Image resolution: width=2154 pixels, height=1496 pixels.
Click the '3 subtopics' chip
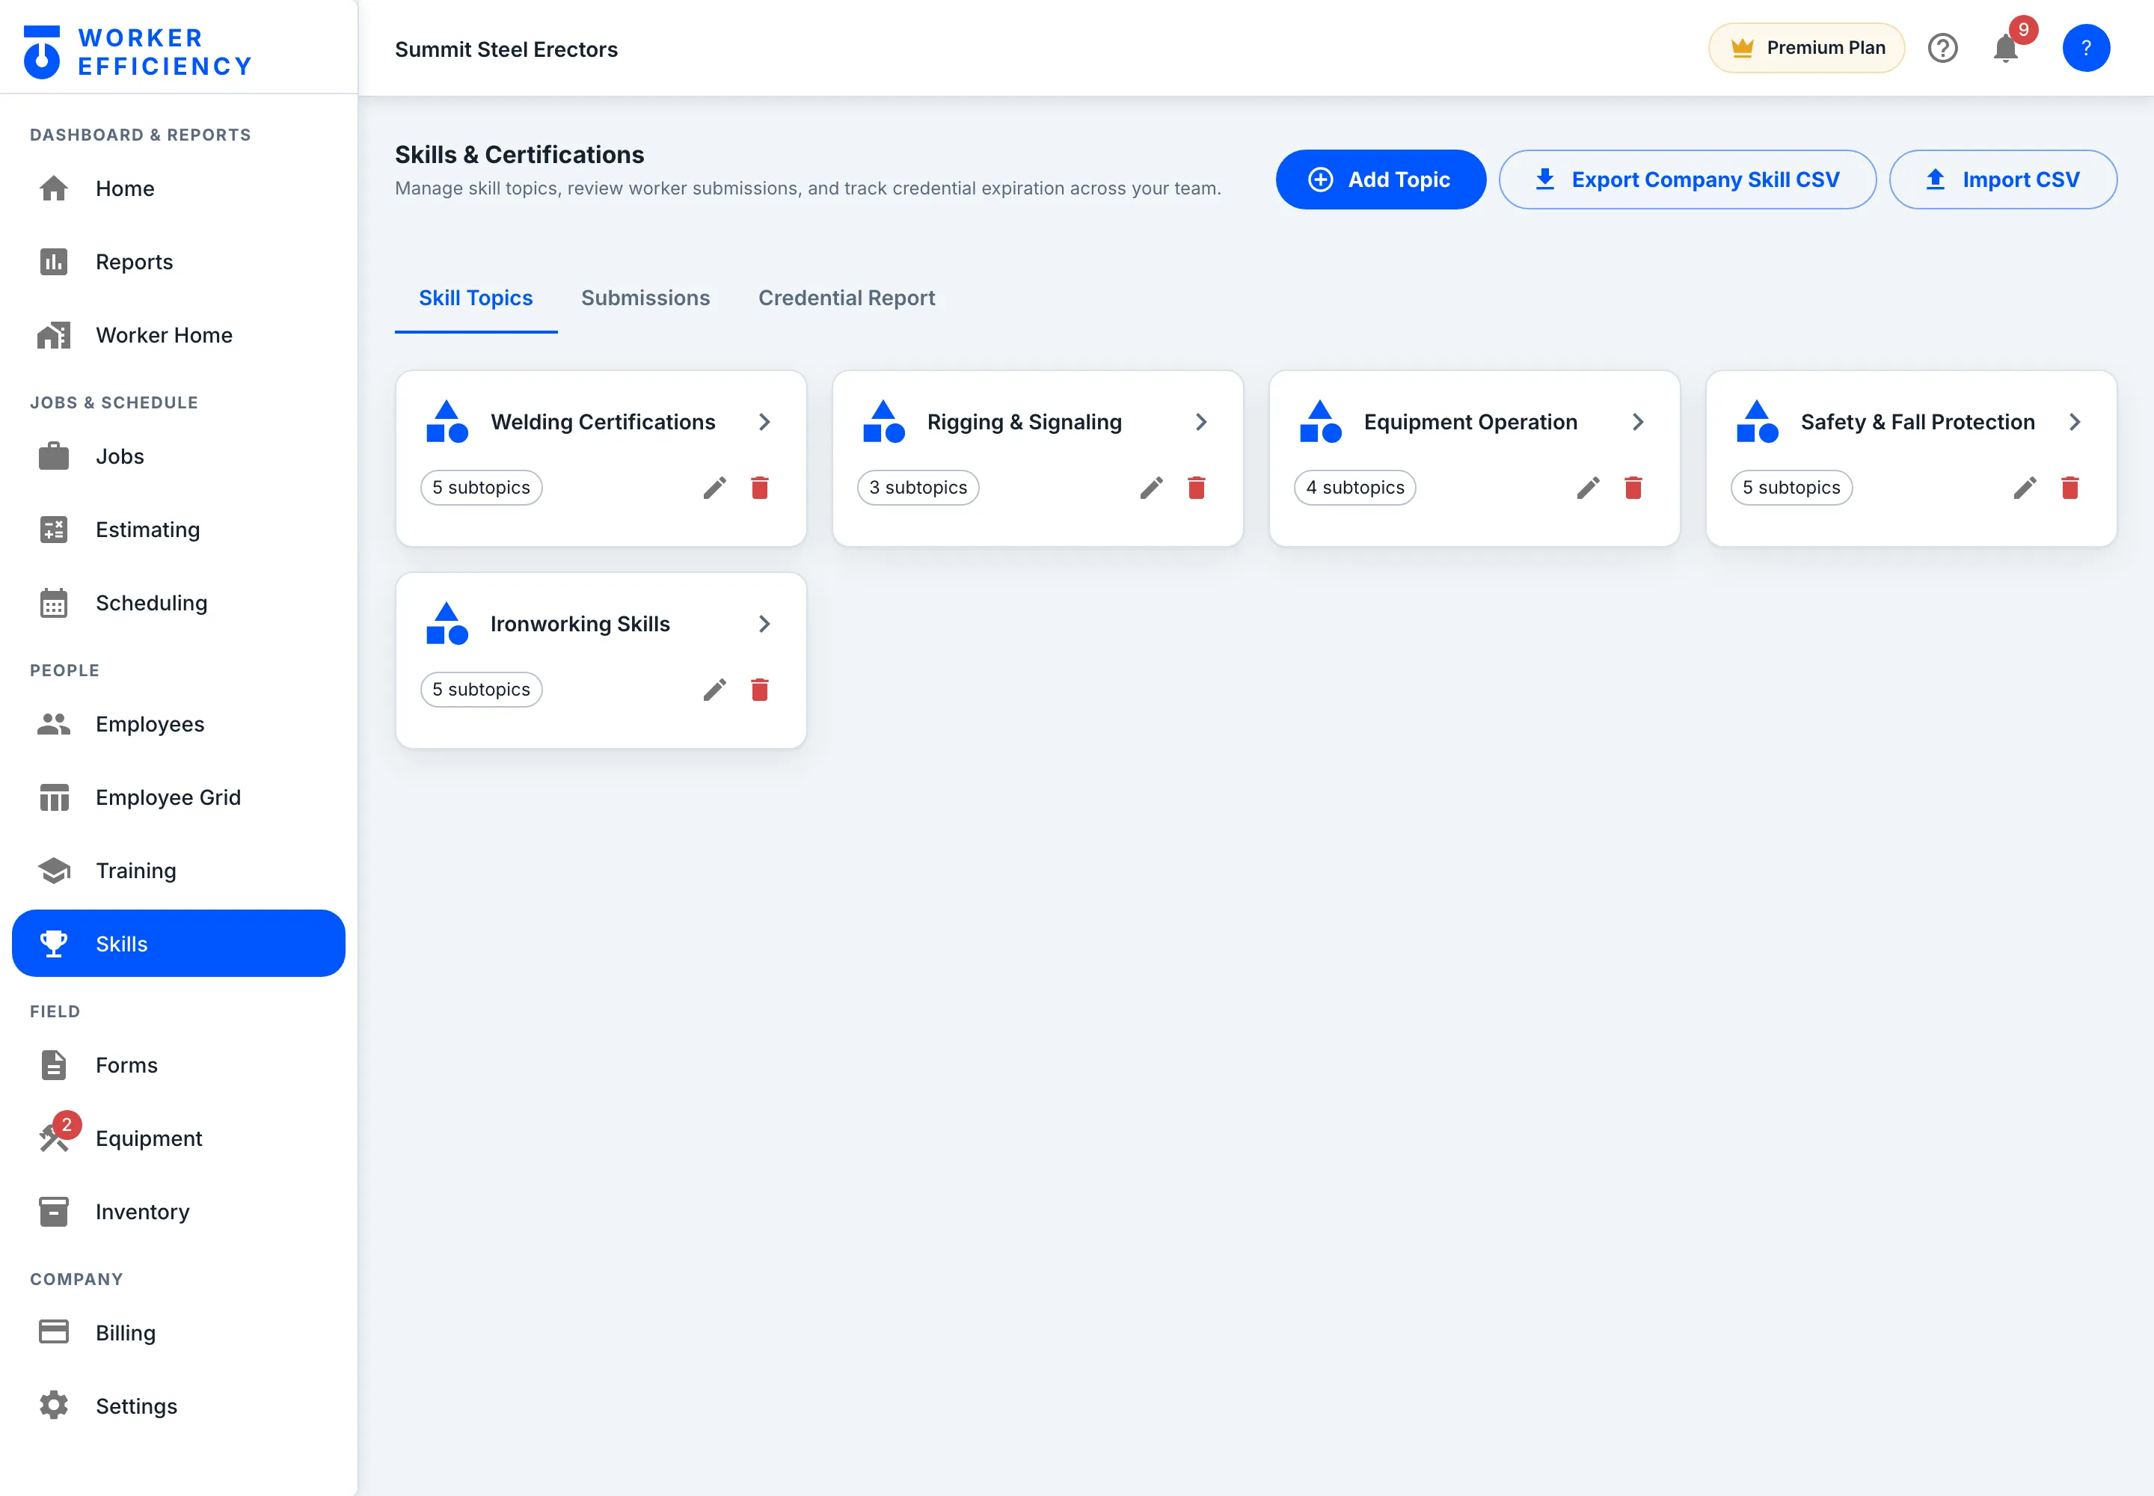click(918, 488)
